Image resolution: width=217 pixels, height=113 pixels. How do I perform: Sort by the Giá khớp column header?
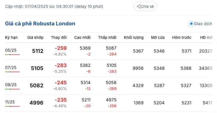(35, 37)
